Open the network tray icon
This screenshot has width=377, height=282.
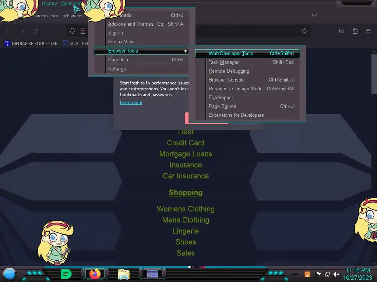(x=327, y=274)
